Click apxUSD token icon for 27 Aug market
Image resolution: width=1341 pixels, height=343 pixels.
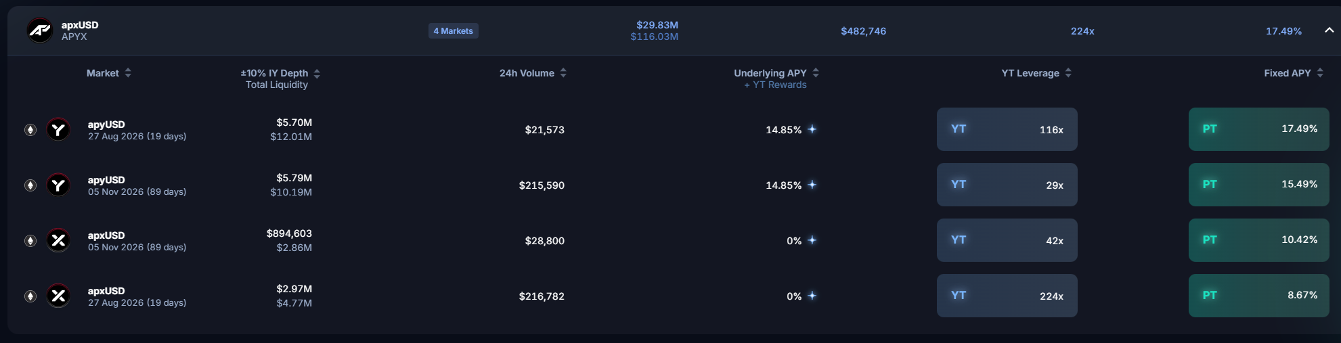(x=58, y=296)
